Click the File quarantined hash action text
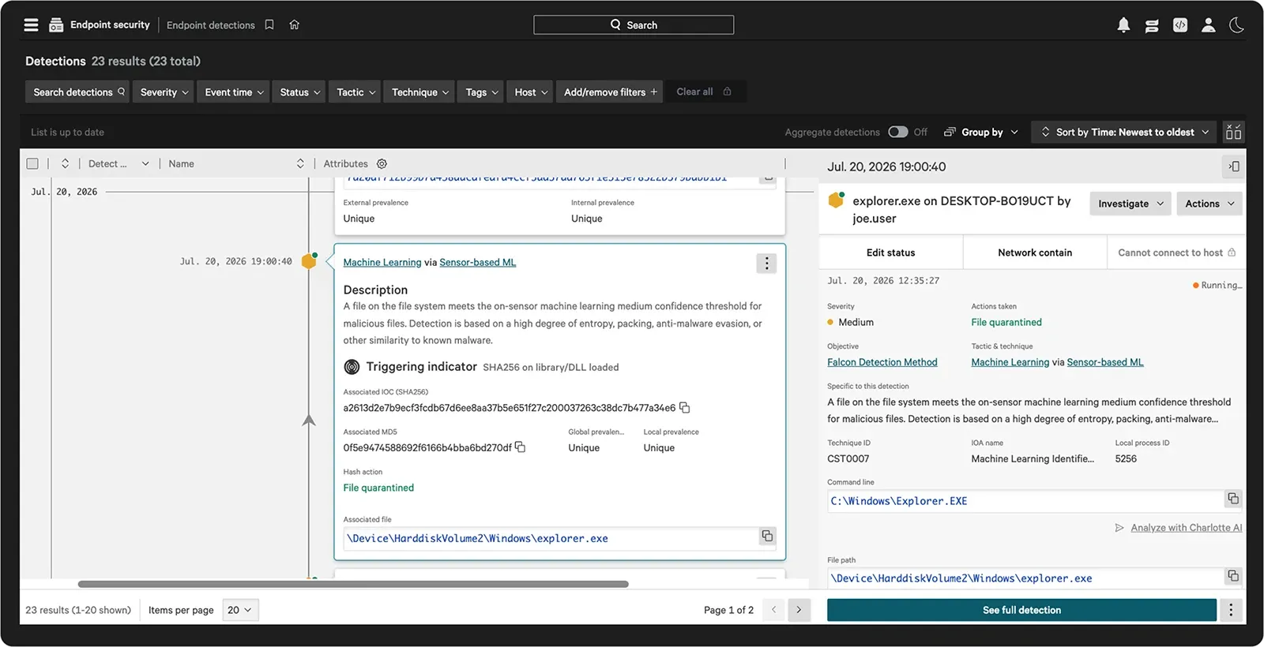The height and width of the screenshot is (647, 1264). click(x=378, y=488)
